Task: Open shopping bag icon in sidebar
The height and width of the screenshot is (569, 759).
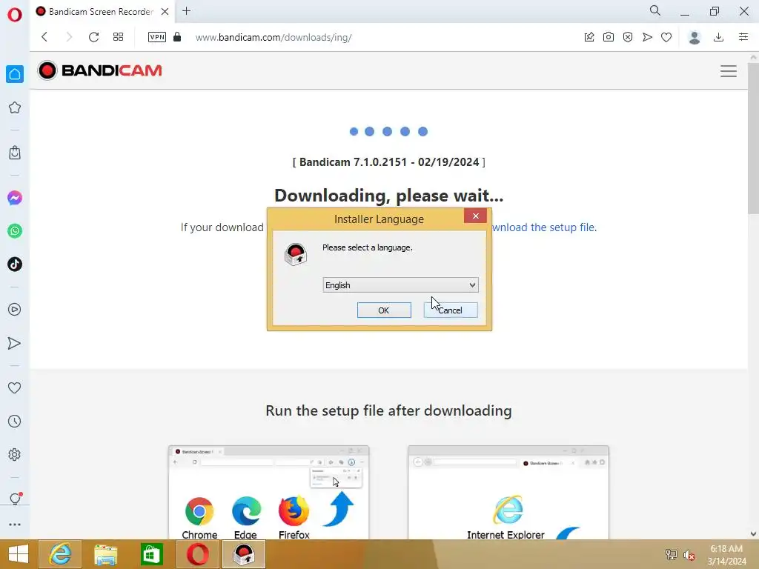Action: (15, 153)
